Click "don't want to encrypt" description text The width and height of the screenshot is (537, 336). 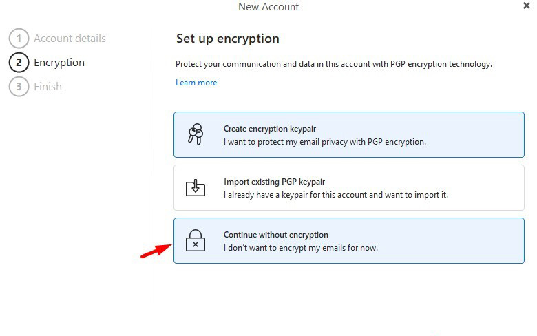click(x=301, y=248)
